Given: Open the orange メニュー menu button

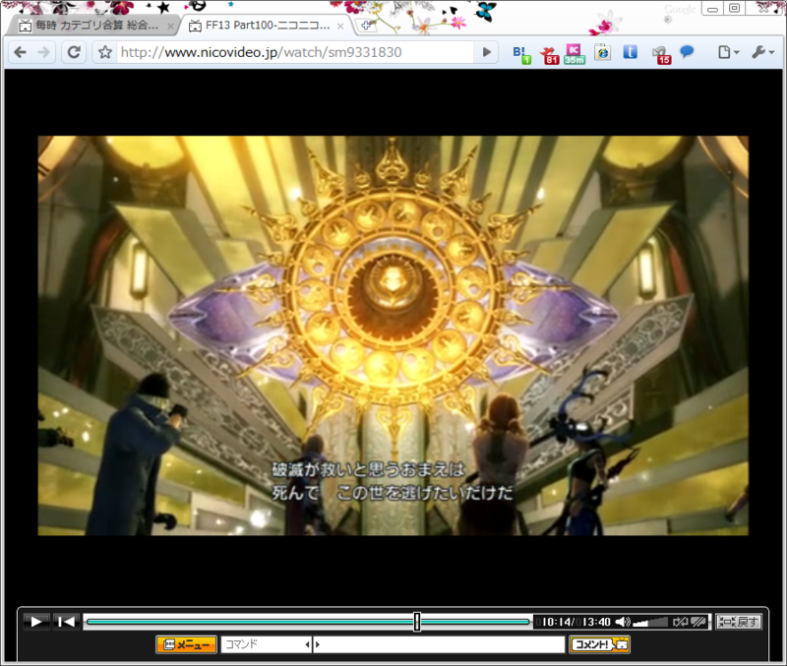Looking at the screenshot, I should coord(186,644).
